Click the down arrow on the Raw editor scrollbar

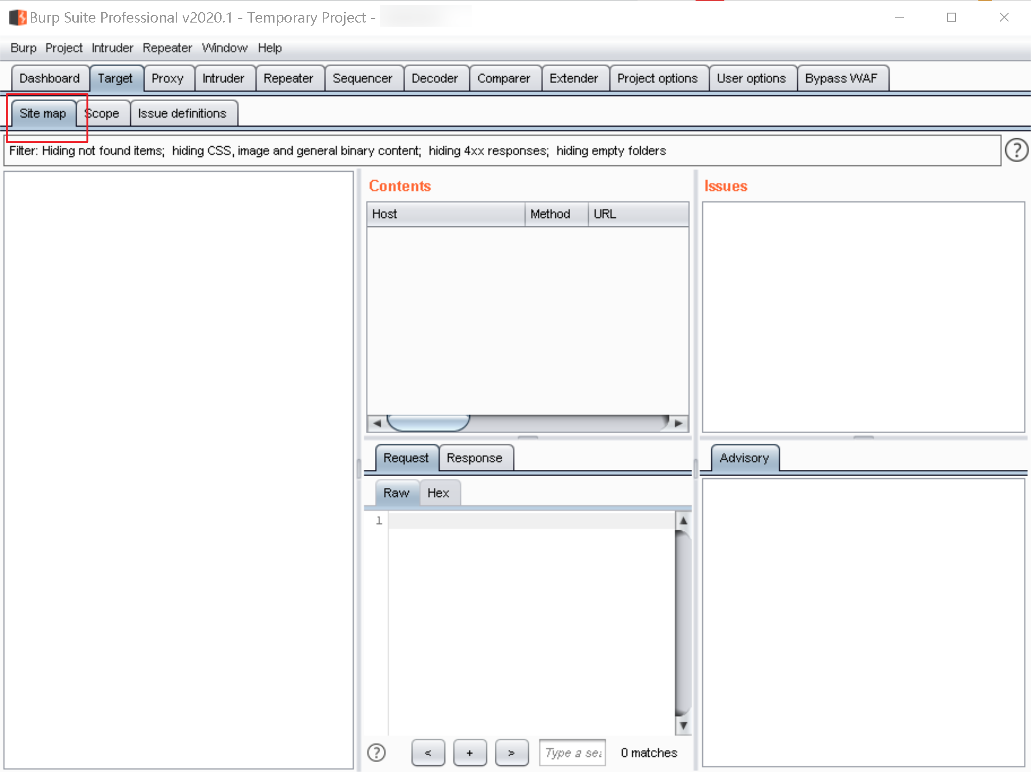pyautogui.click(x=683, y=725)
